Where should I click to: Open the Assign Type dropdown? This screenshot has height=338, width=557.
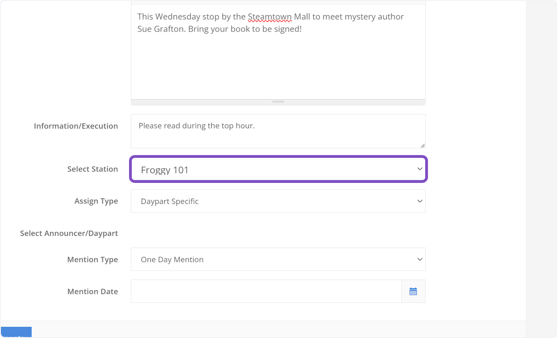(x=278, y=201)
